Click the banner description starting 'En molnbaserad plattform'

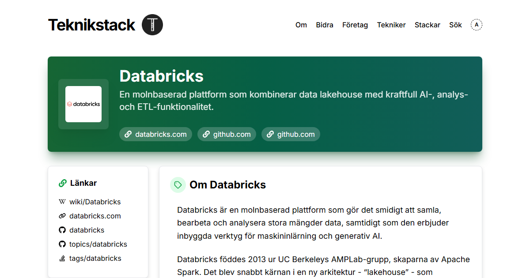(x=294, y=101)
